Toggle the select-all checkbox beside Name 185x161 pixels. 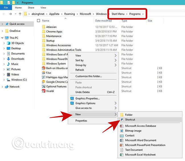tap(38, 21)
